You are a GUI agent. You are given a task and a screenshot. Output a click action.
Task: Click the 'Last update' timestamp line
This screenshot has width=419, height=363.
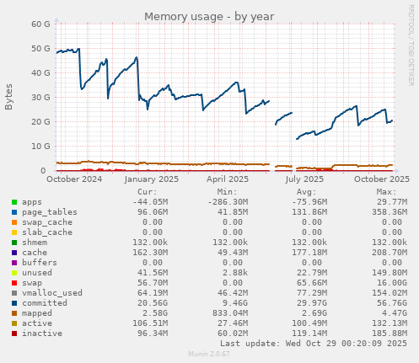314,344
